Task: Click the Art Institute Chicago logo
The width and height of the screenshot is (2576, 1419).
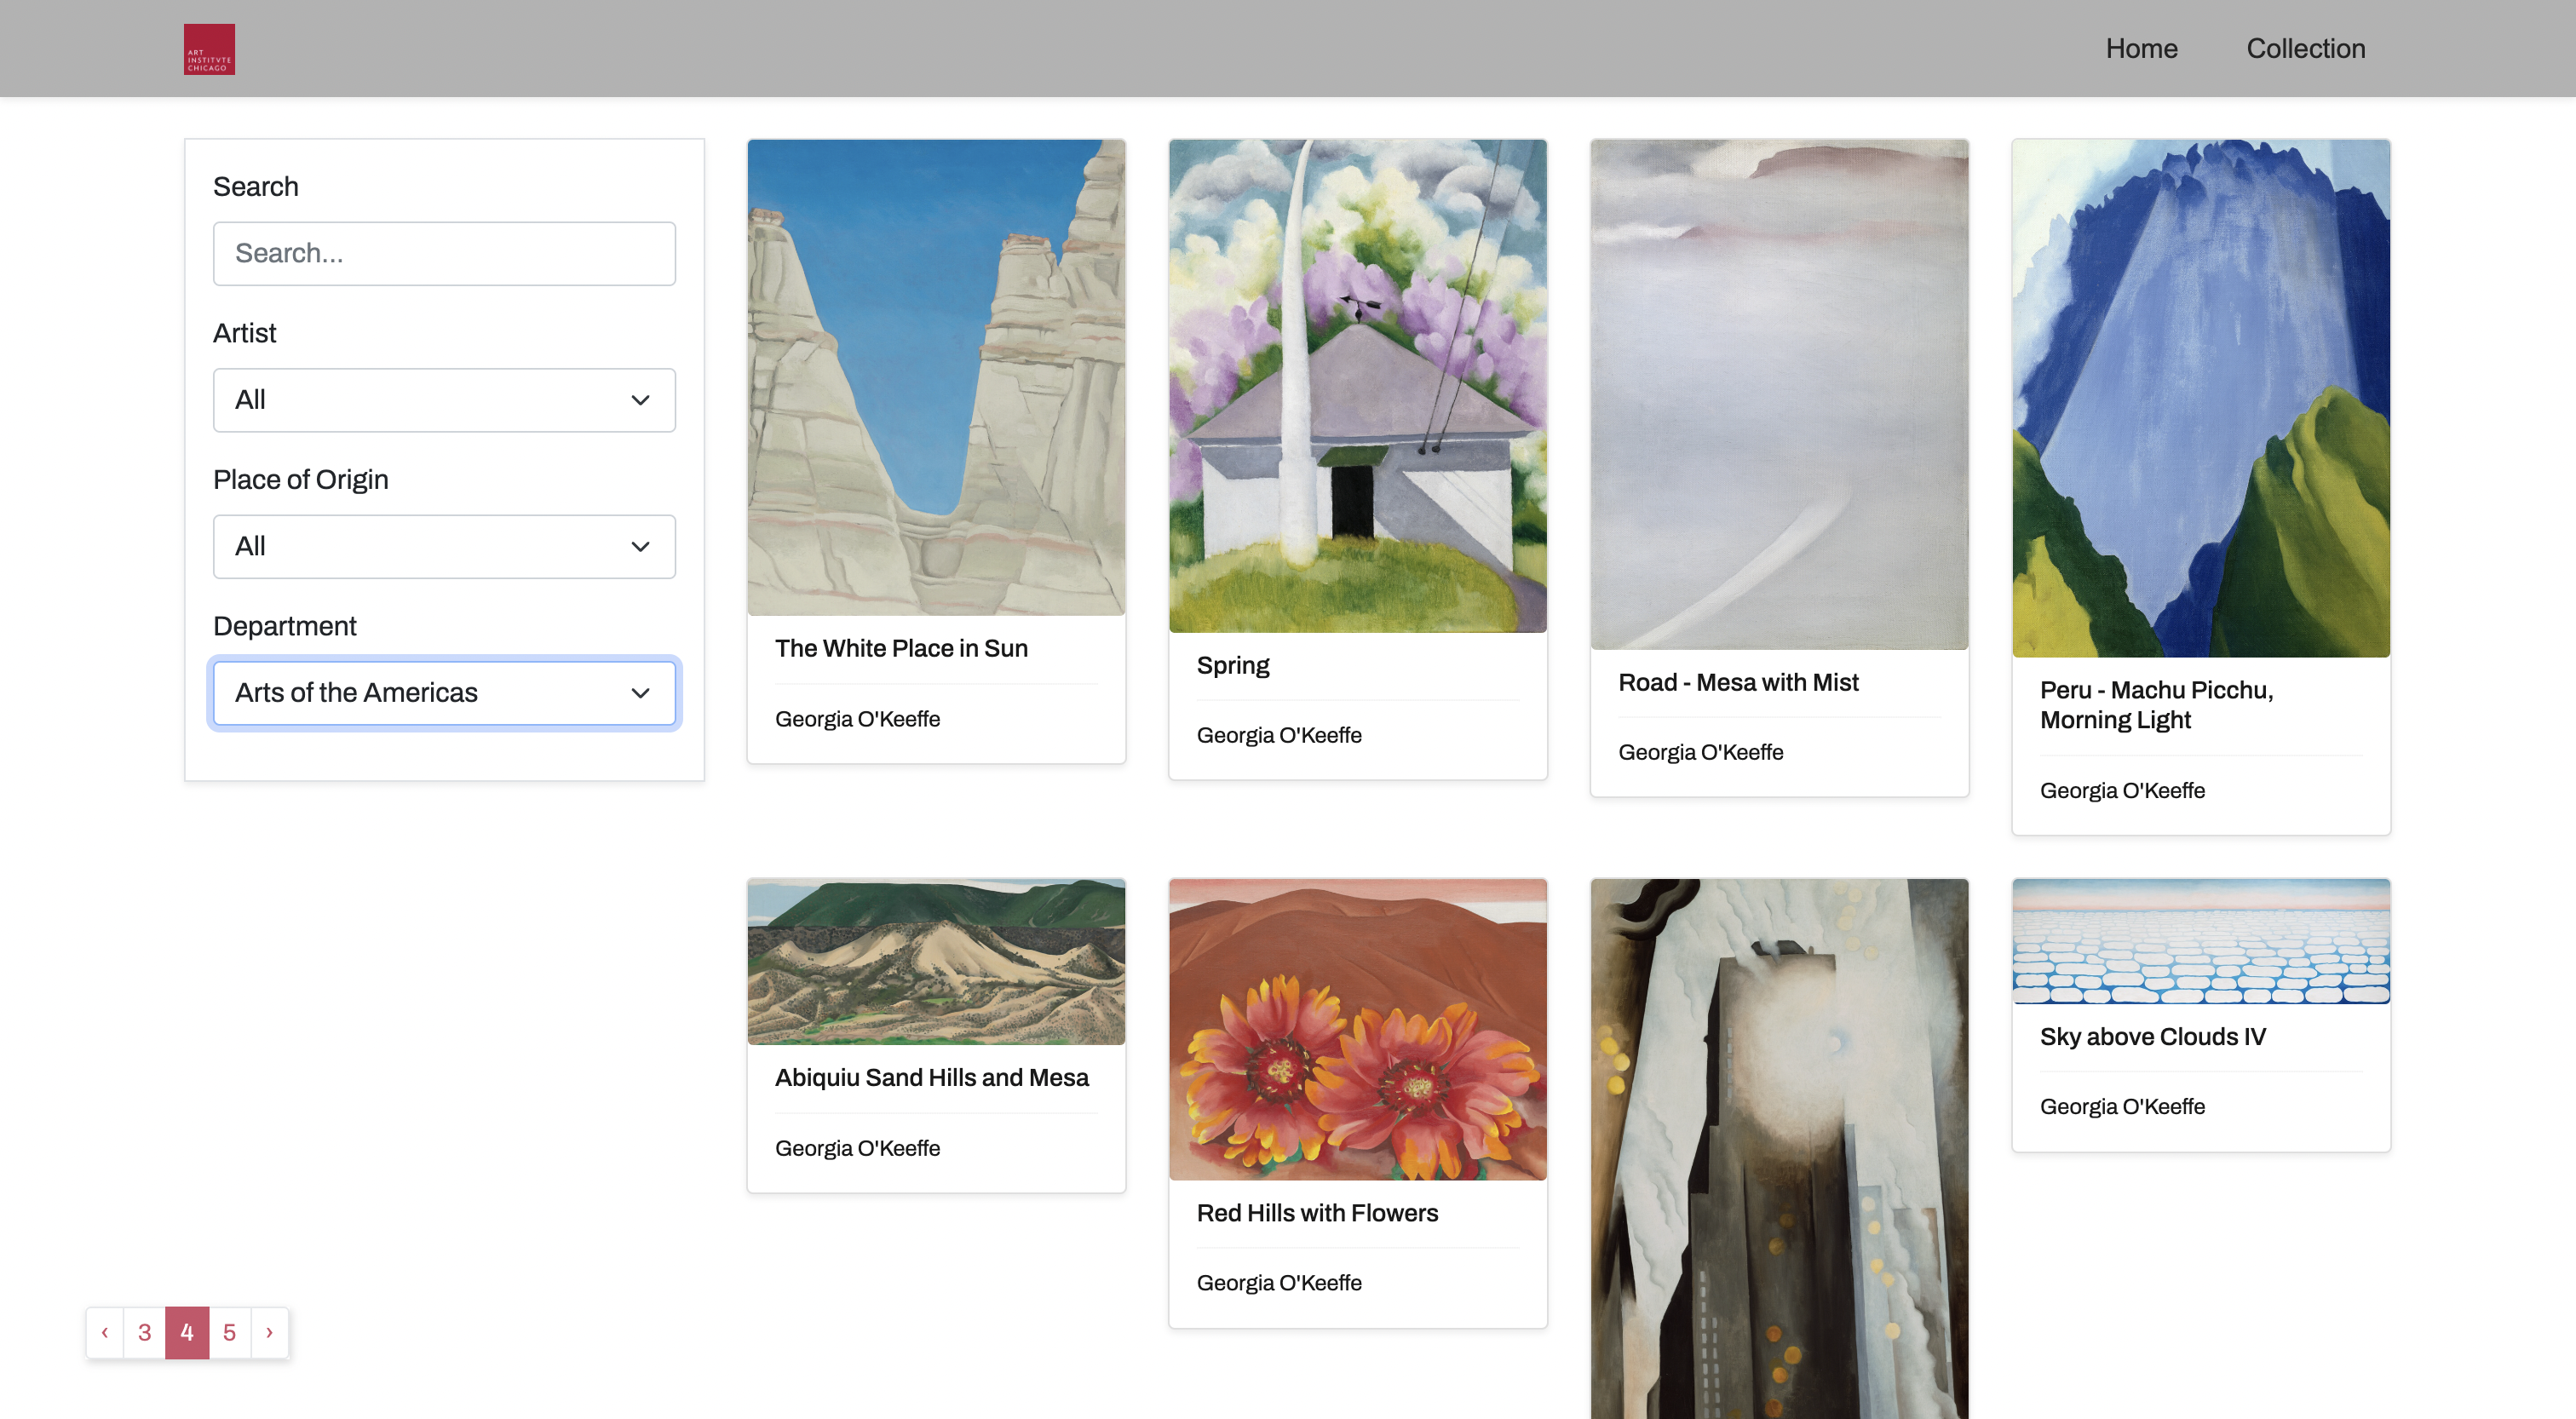Action: (209, 49)
